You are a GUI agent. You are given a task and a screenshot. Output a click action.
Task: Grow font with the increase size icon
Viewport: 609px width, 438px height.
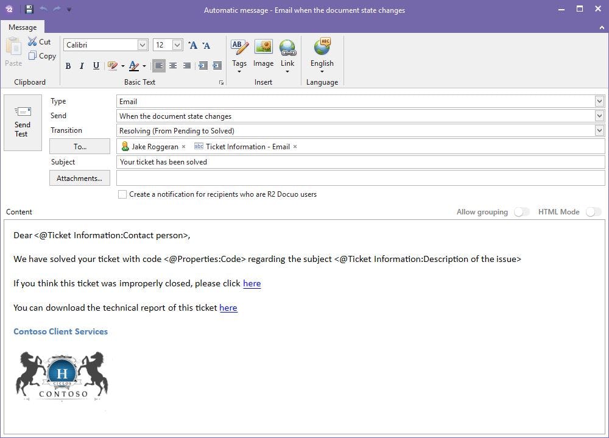click(x=192, y=45)
